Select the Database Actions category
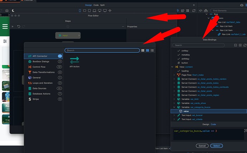The image size is (247, 153). pyautogui.click(x=43, y=94)
